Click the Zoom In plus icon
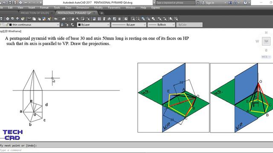The height and width of the screenshot is (153, 273). tap(160, 19)
